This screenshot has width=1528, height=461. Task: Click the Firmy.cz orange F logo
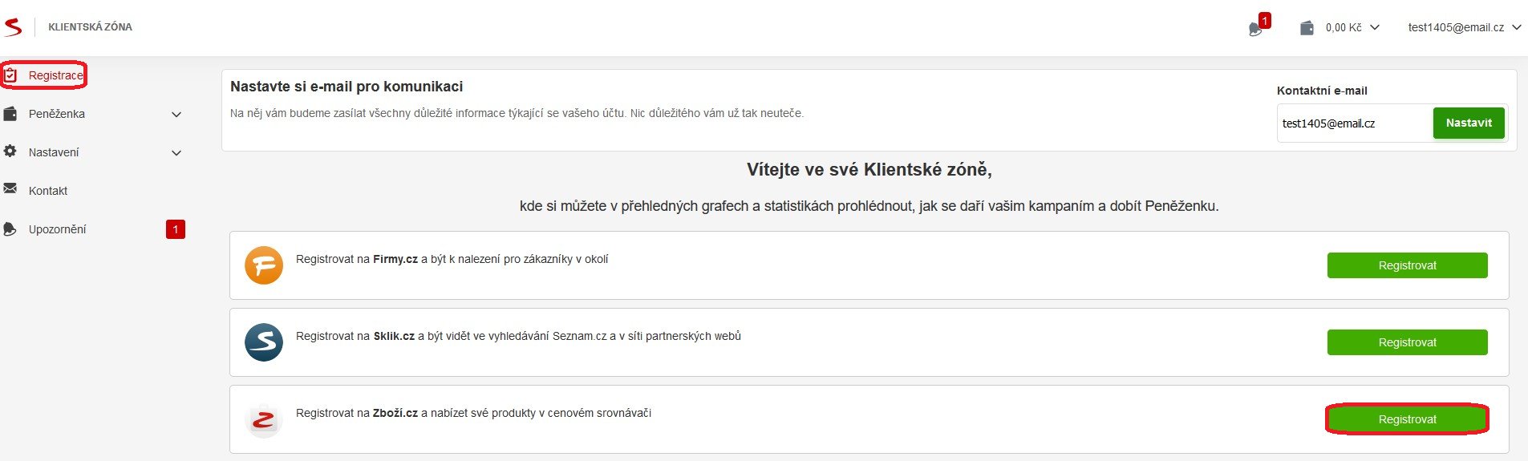click(264, 265)
